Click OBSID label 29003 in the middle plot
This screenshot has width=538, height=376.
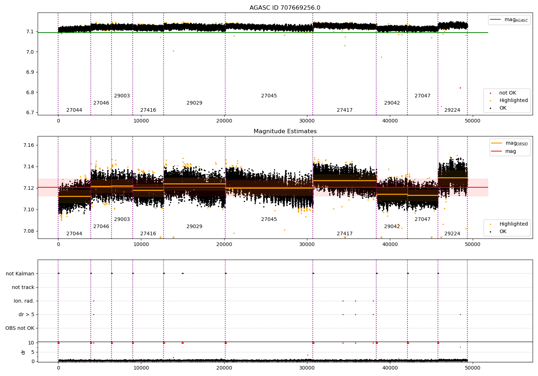(122, 220)
